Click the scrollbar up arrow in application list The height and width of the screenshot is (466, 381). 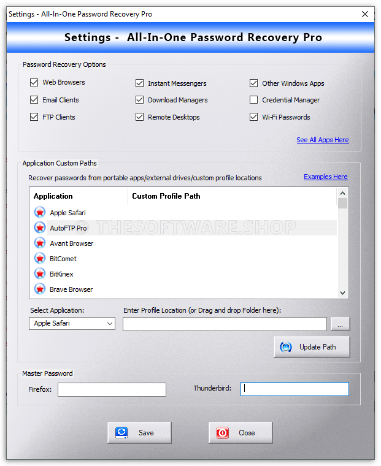pos(342,193)
